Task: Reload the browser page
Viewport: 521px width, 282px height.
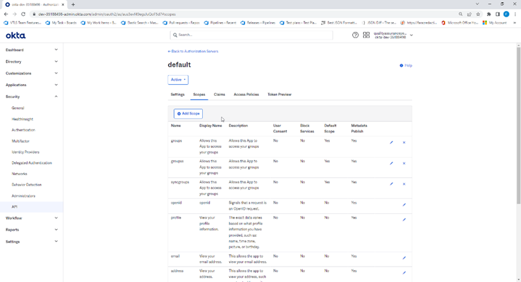Action: 23,15
